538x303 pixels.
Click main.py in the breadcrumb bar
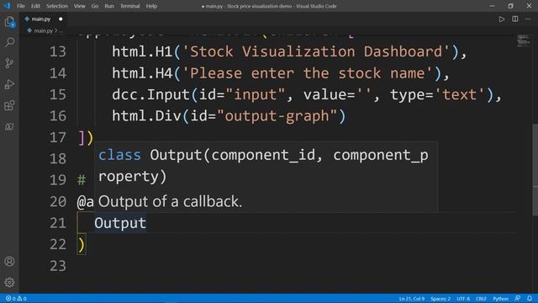click(43, 30)
